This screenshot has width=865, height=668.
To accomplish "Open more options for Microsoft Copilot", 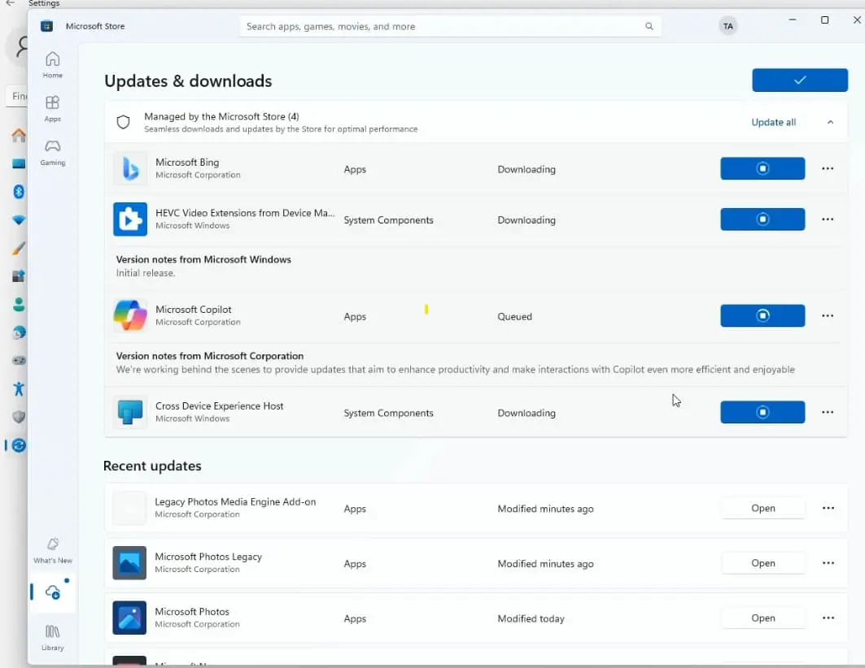I will [828, 315].
